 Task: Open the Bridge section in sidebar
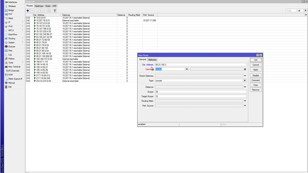[x=11, y=10]
